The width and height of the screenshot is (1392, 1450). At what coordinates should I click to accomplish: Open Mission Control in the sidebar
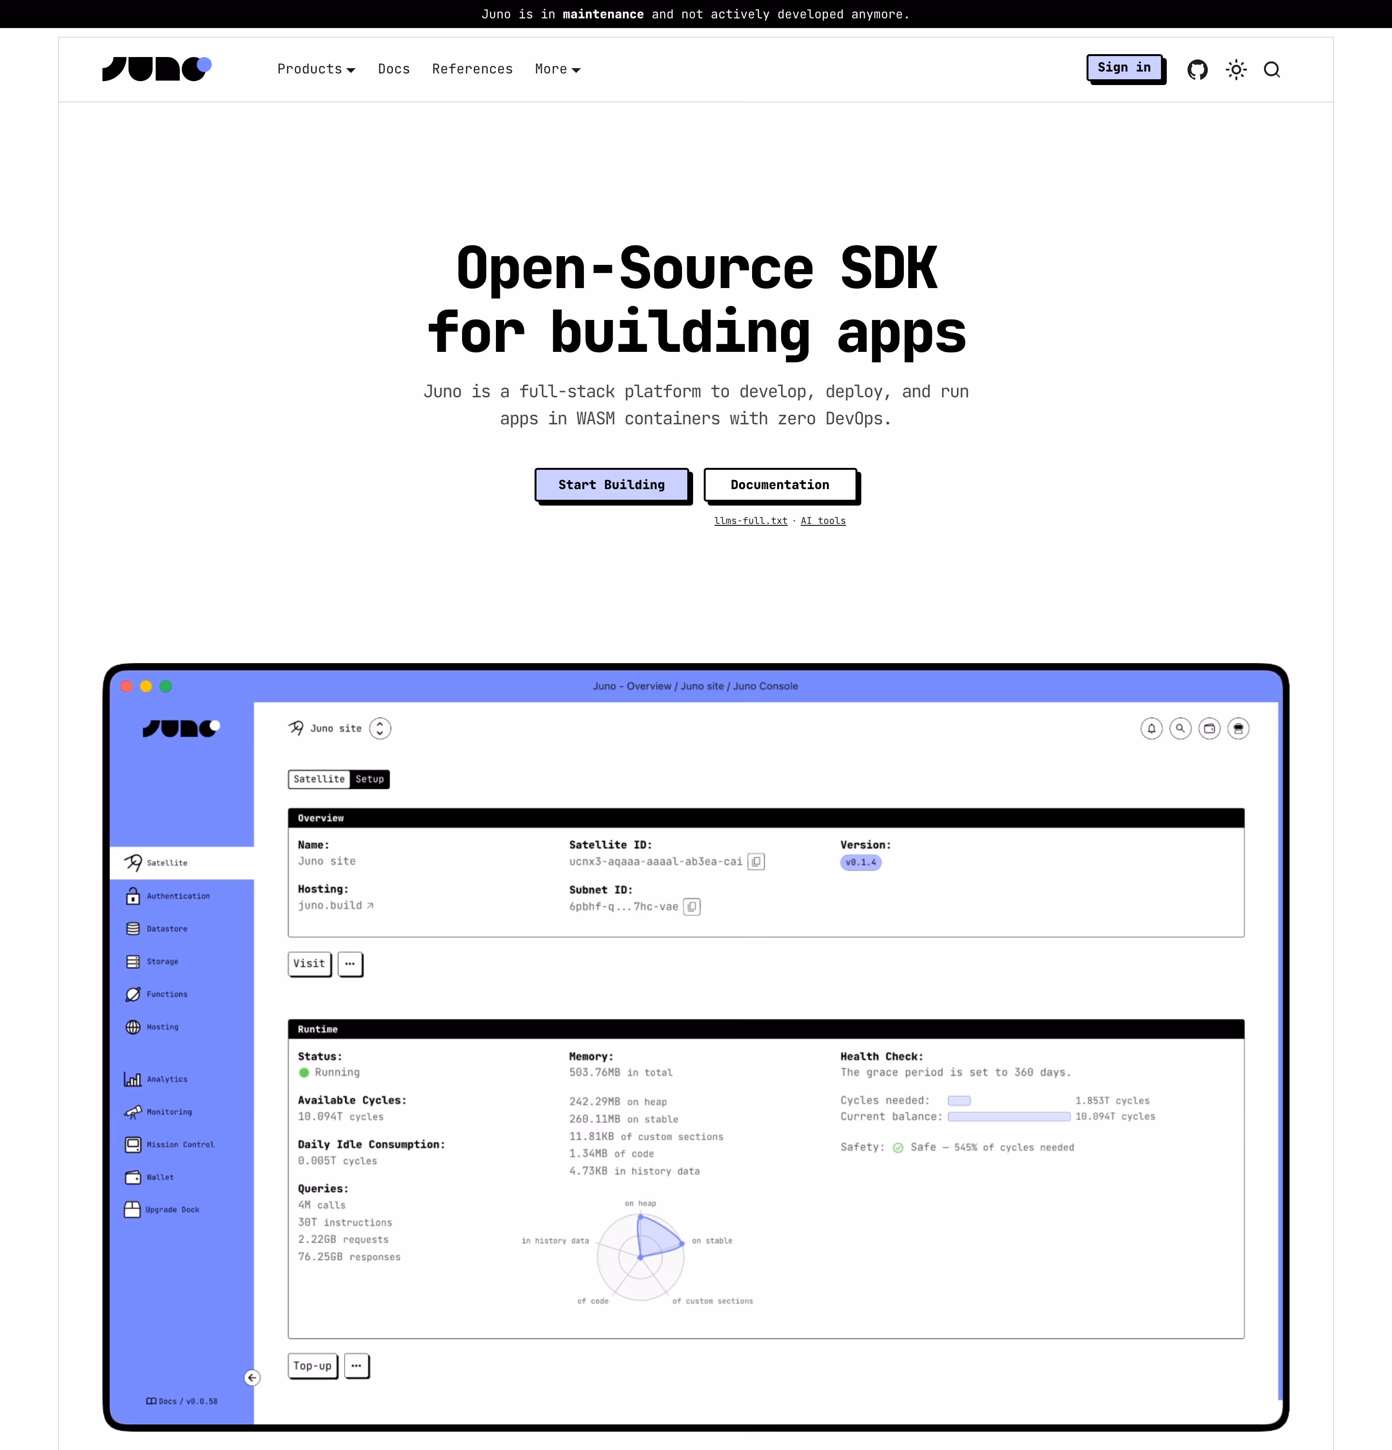169,1145
